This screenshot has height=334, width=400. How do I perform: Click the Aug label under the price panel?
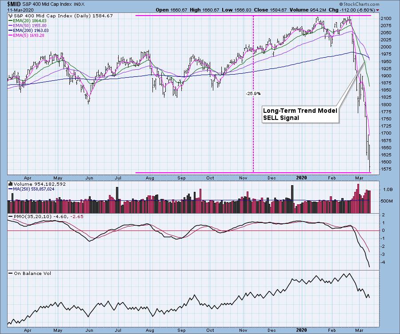pos(150,178)
